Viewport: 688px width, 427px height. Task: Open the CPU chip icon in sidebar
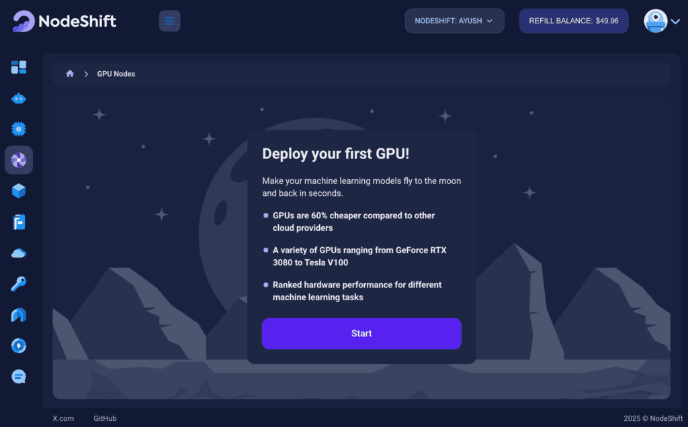18,129
